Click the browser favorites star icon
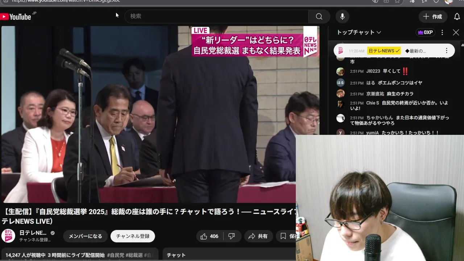The image size is (464, 261). click(x=397, y=1)
